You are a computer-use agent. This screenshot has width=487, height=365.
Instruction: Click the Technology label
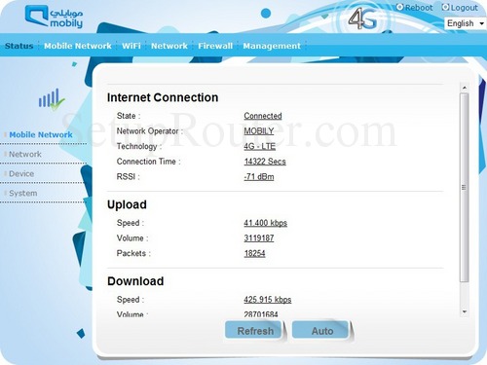(x=139, y=147)
